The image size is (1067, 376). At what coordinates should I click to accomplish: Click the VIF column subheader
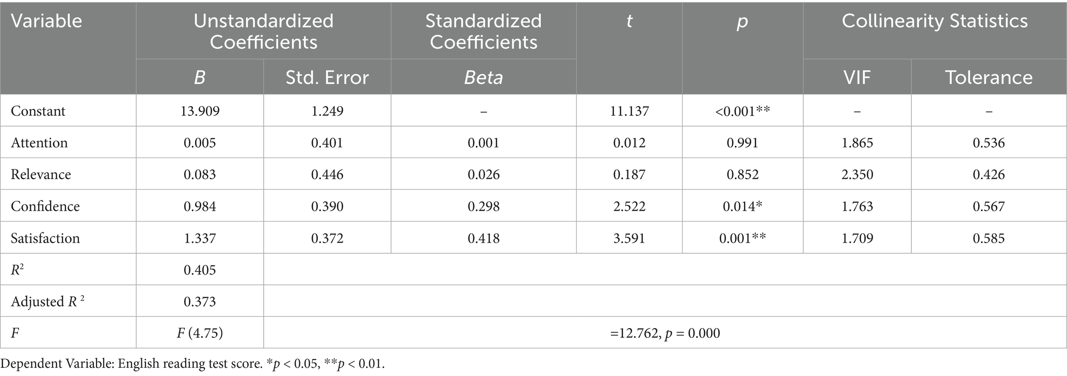[x=857, y=77]
